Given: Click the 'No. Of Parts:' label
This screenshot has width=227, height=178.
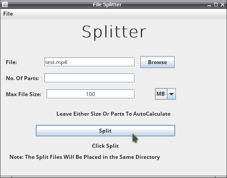Looking at the screenshot, I should click(x=23, y=78).
